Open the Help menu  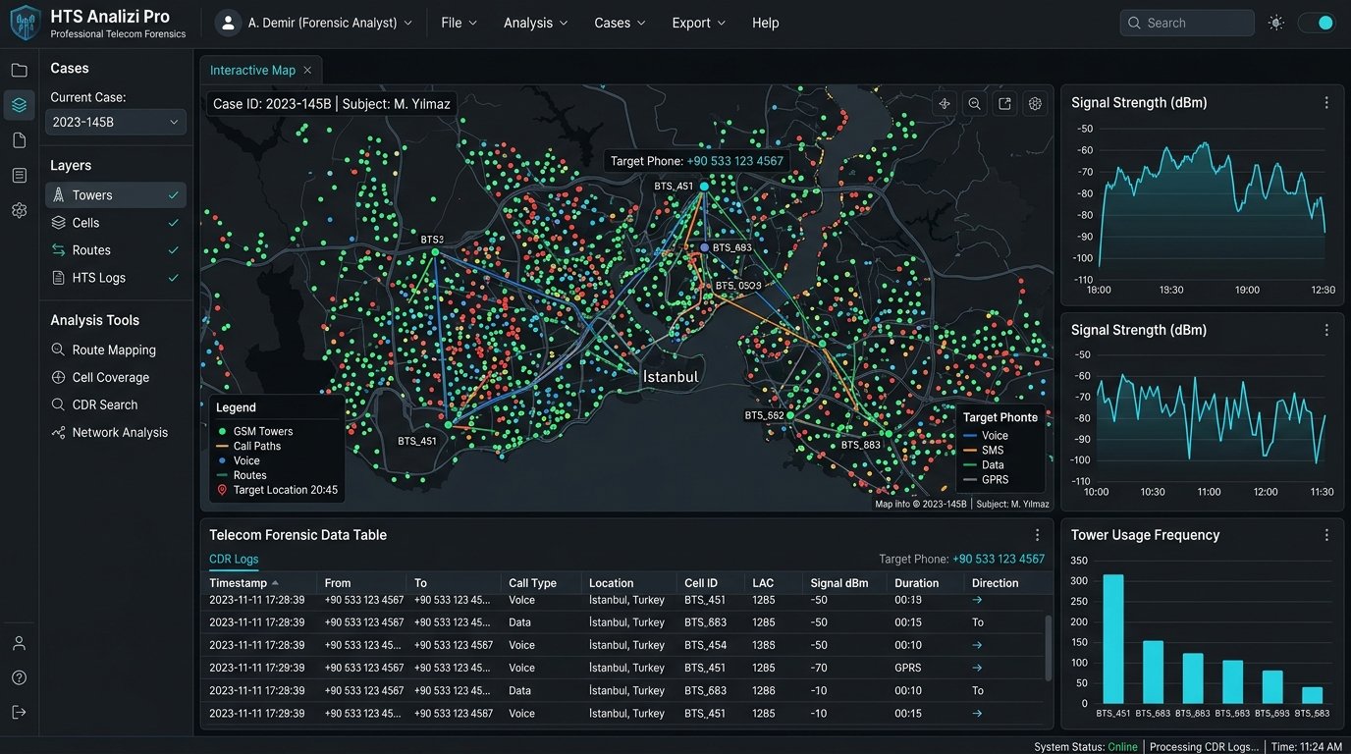pyautogui.click(x=766, y=23)
